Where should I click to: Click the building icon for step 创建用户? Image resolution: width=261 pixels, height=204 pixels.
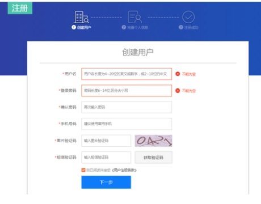pos(81,17)
